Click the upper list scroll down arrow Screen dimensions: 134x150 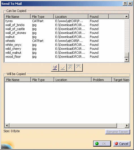(127, 60)
